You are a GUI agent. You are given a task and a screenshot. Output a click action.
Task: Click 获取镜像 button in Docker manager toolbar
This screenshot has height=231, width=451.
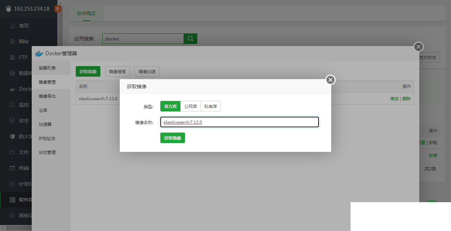coord(88,71)
